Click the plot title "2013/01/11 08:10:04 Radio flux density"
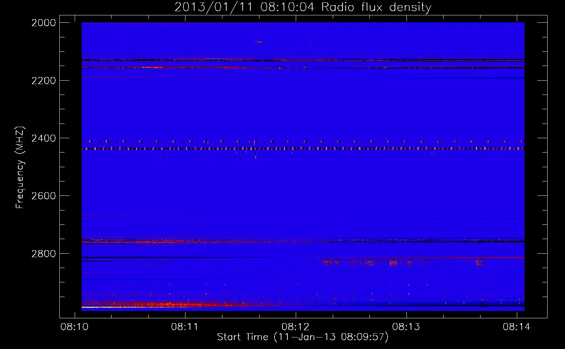The image size is (565, 349). (x=303, y=7)
